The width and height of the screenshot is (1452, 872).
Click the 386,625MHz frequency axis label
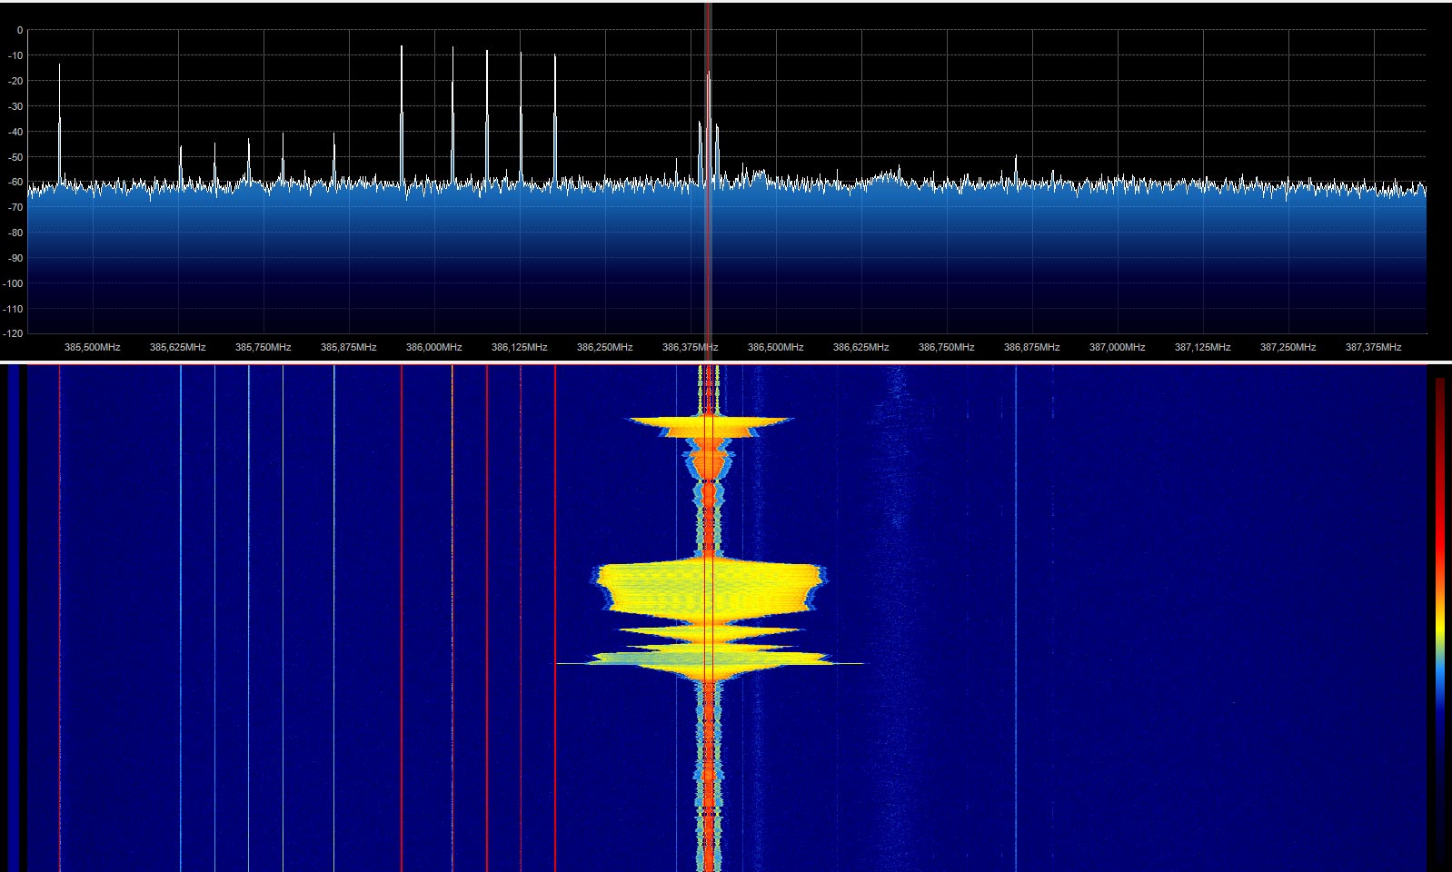point(860,347)
